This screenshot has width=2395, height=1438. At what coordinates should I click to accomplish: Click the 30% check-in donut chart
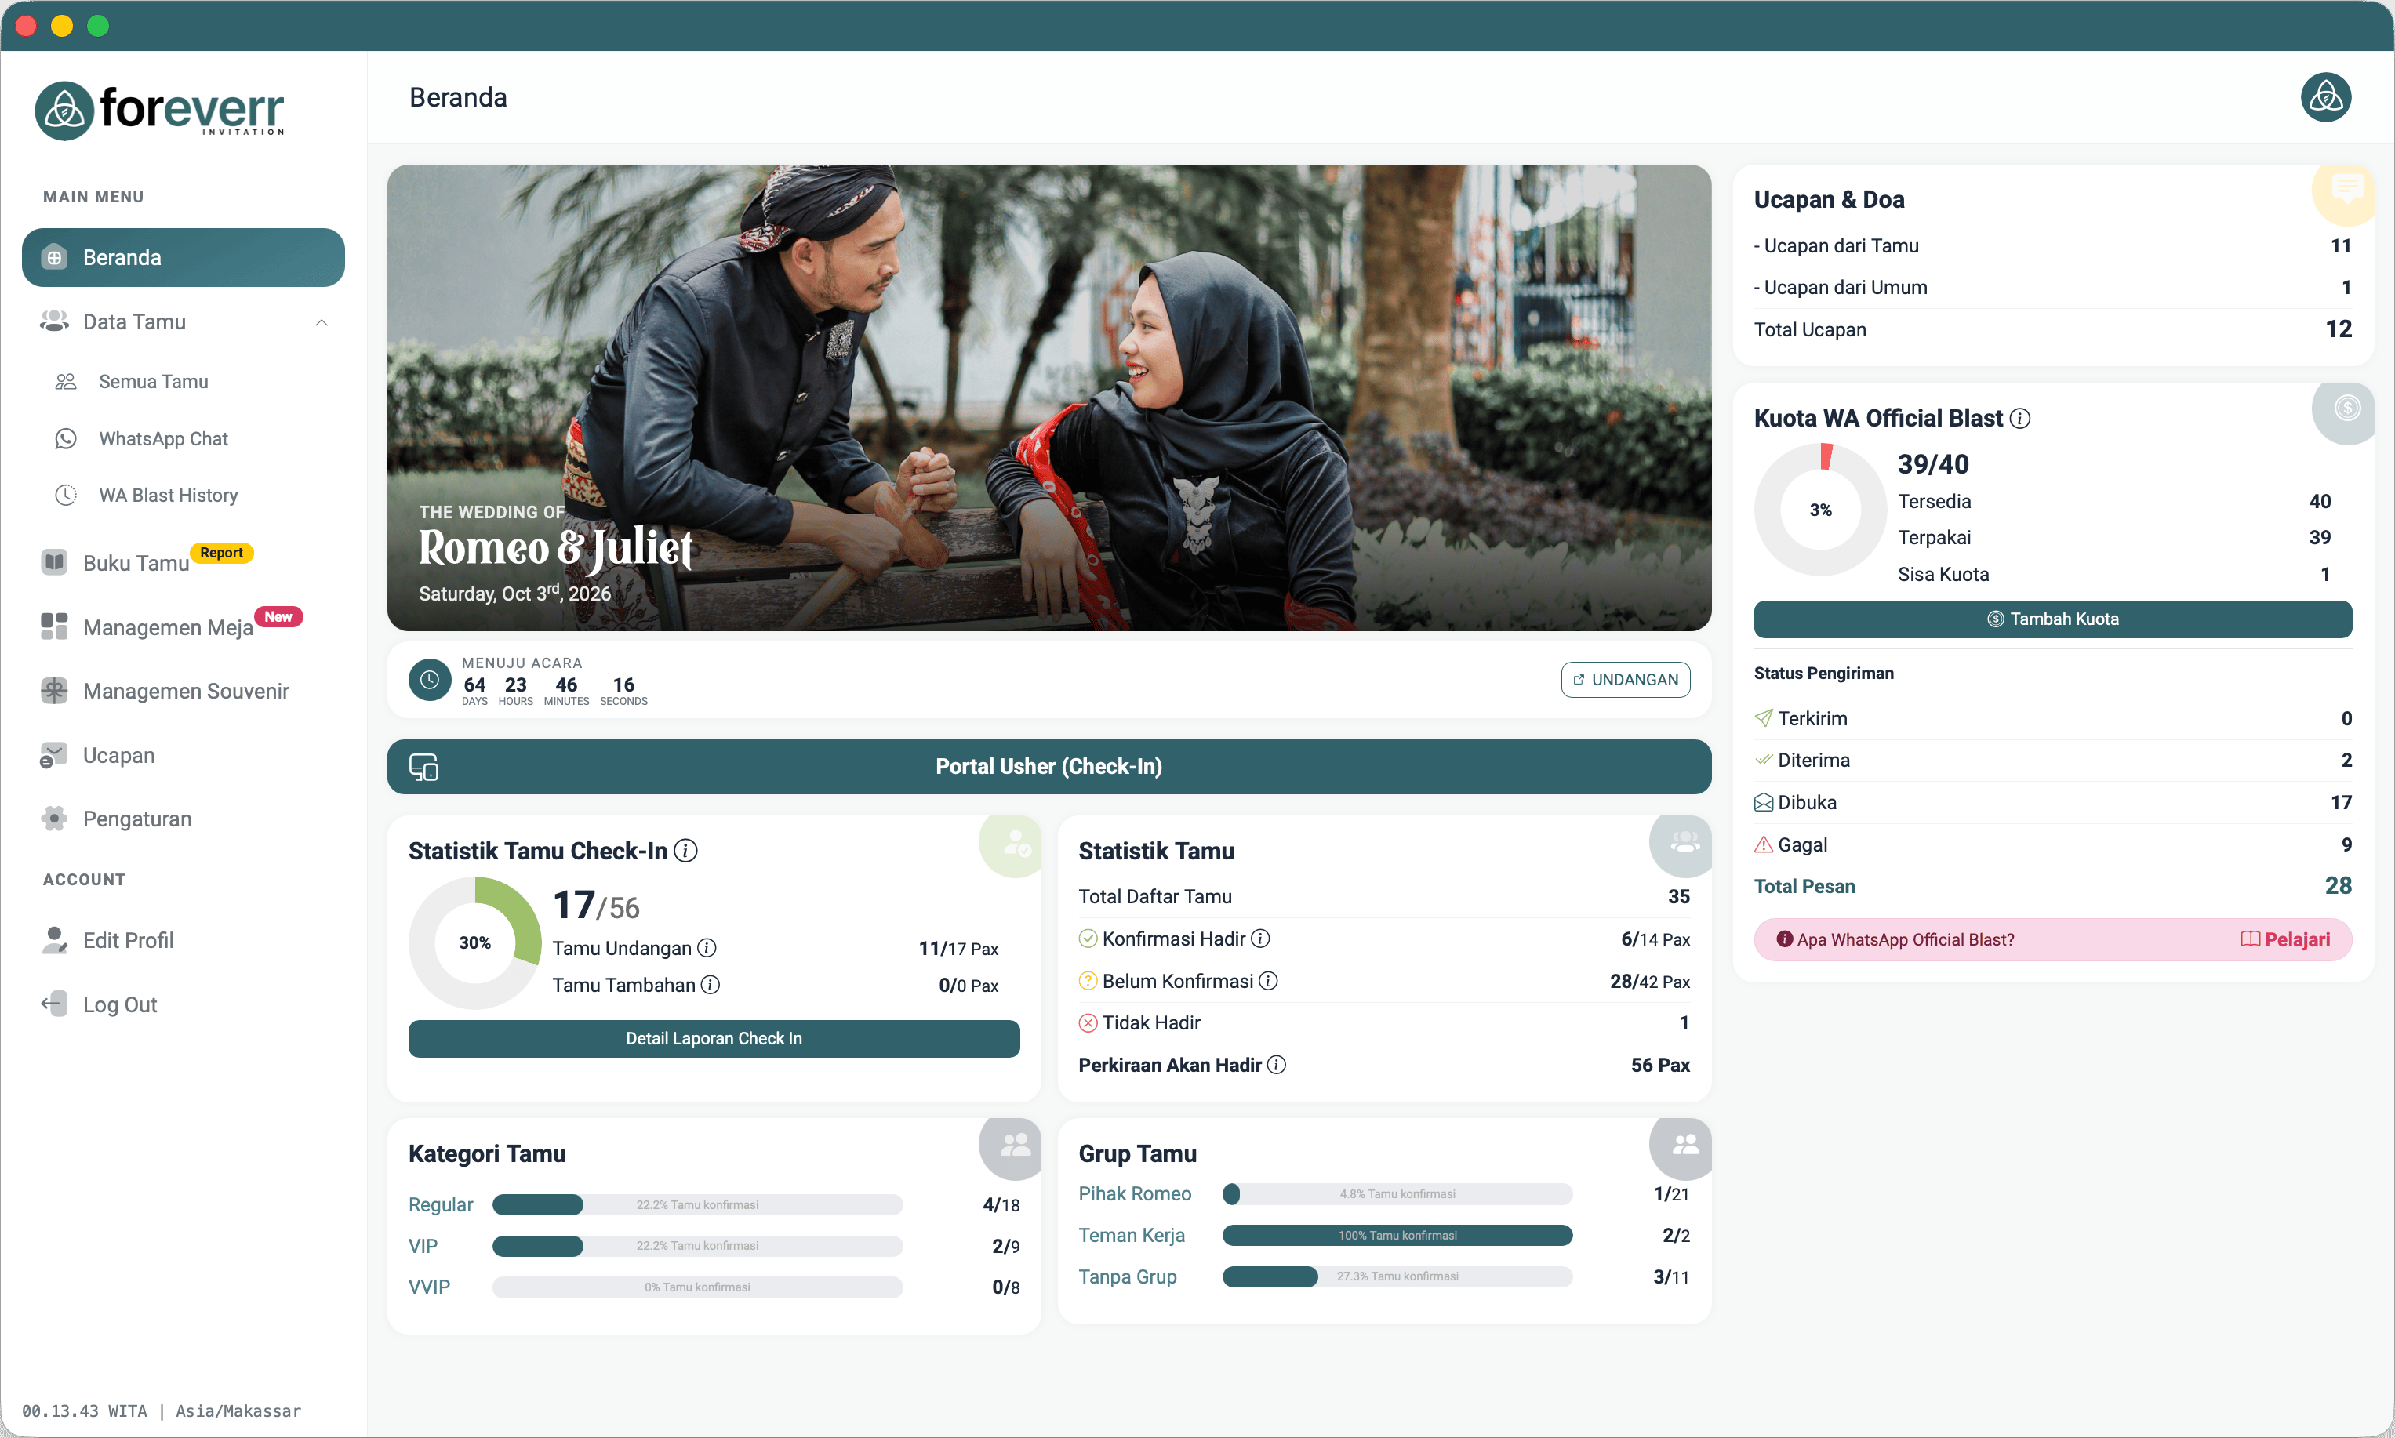pos(474,942)
